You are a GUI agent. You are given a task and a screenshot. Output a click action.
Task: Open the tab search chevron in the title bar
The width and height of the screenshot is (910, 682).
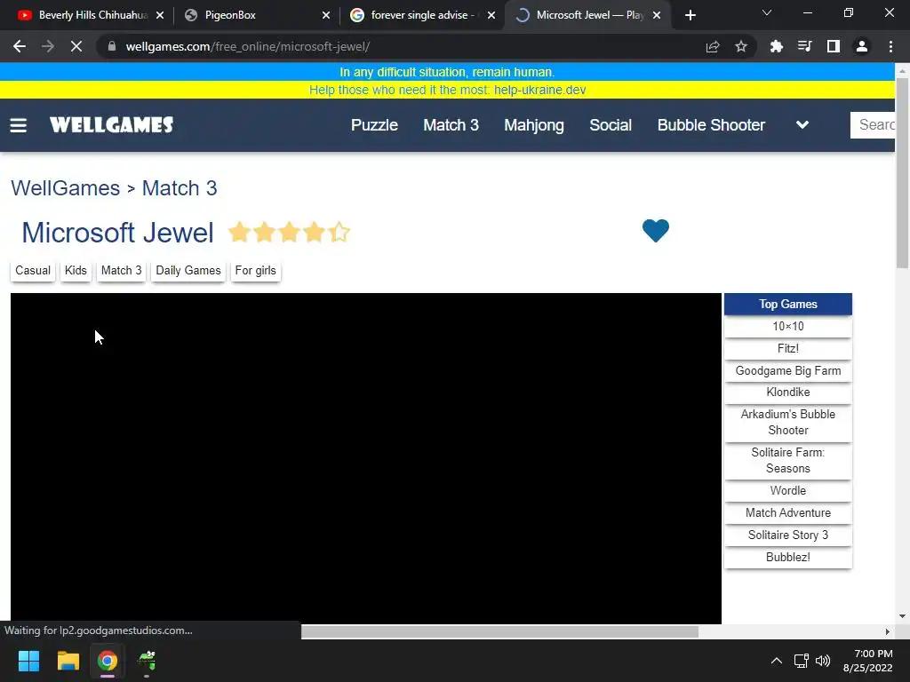pyautogui.click(x=767, y=12)
